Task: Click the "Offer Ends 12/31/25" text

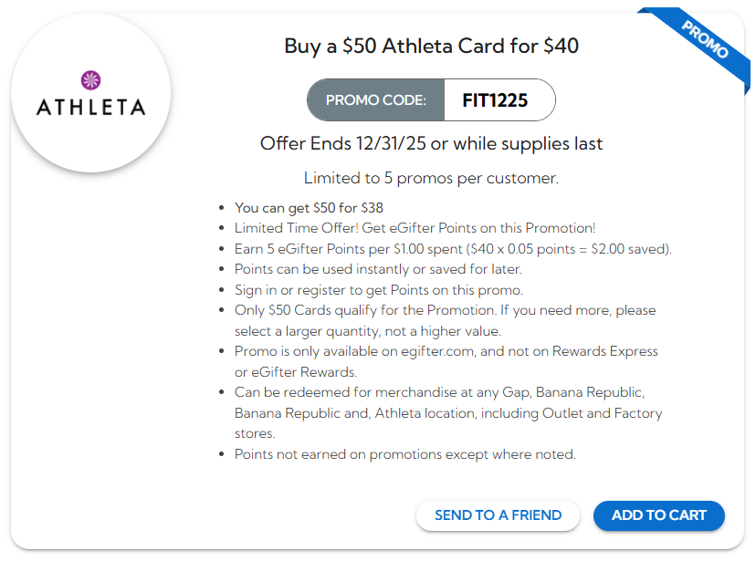Action: click(x=431, y=144)
